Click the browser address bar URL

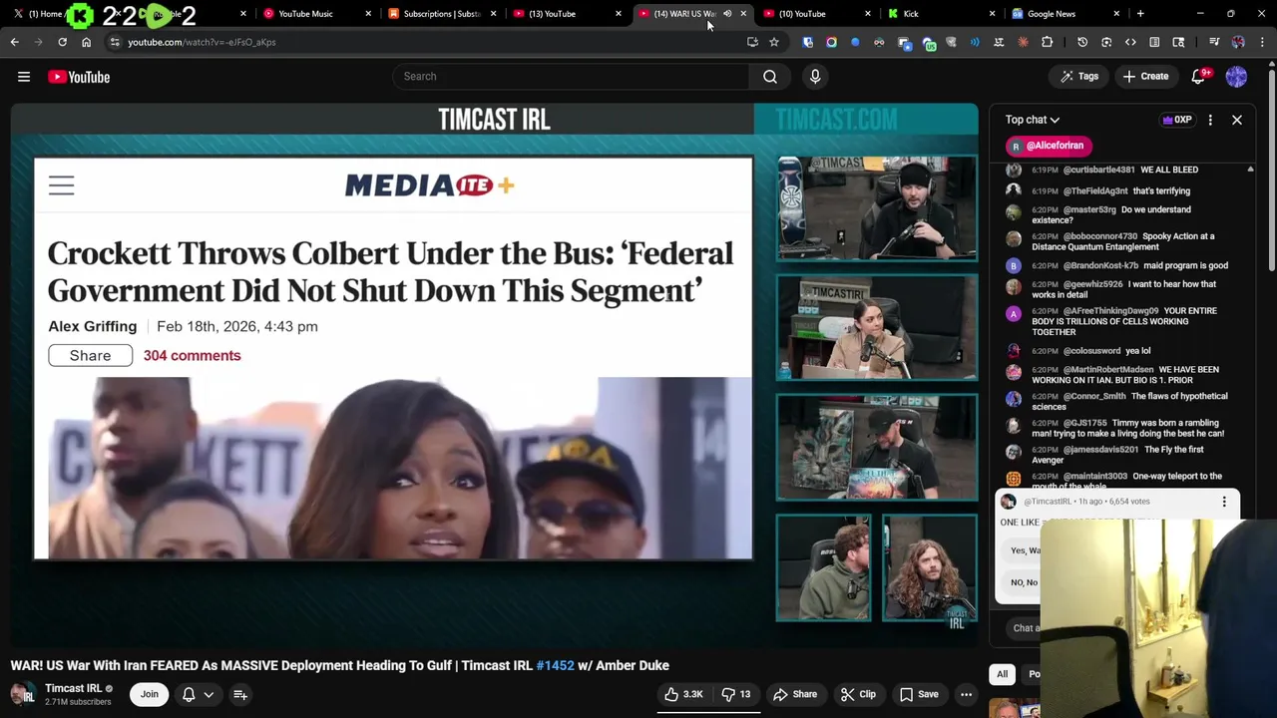pos(202,42)
